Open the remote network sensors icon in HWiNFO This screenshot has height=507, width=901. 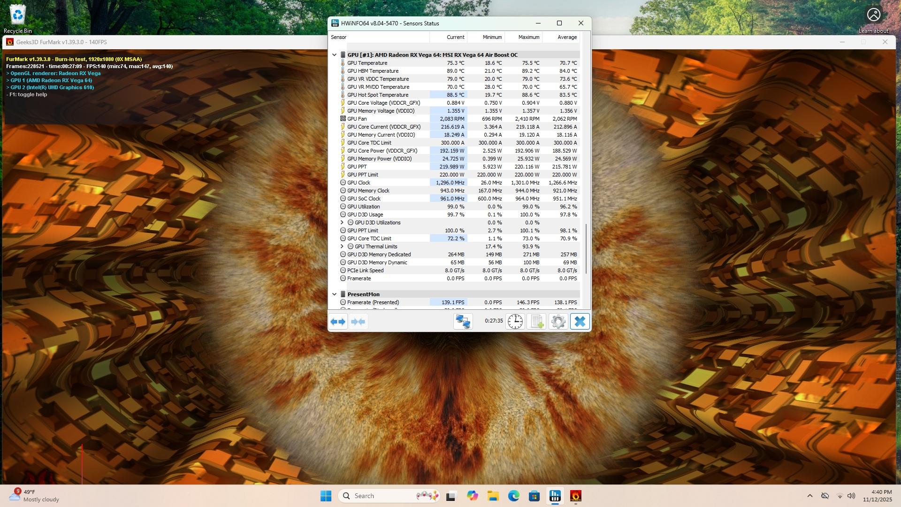pyautogui.click(x=463, y=322)
